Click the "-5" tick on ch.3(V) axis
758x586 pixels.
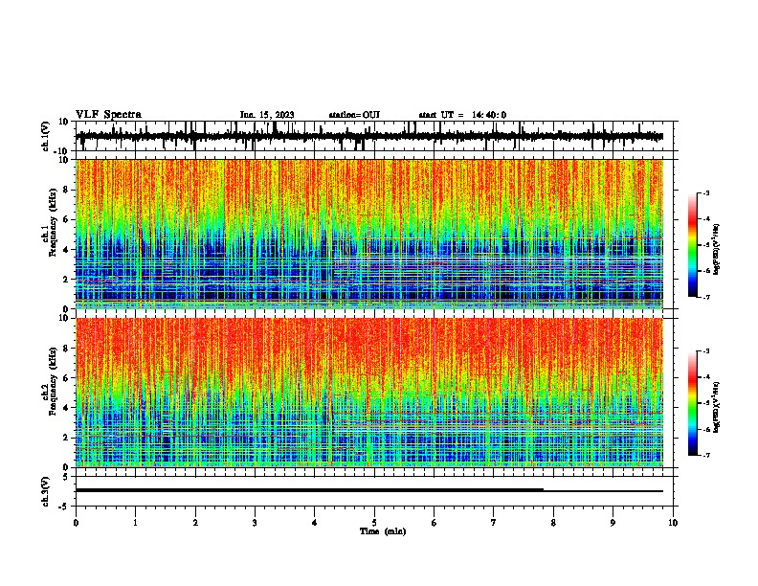pos(65,507)
